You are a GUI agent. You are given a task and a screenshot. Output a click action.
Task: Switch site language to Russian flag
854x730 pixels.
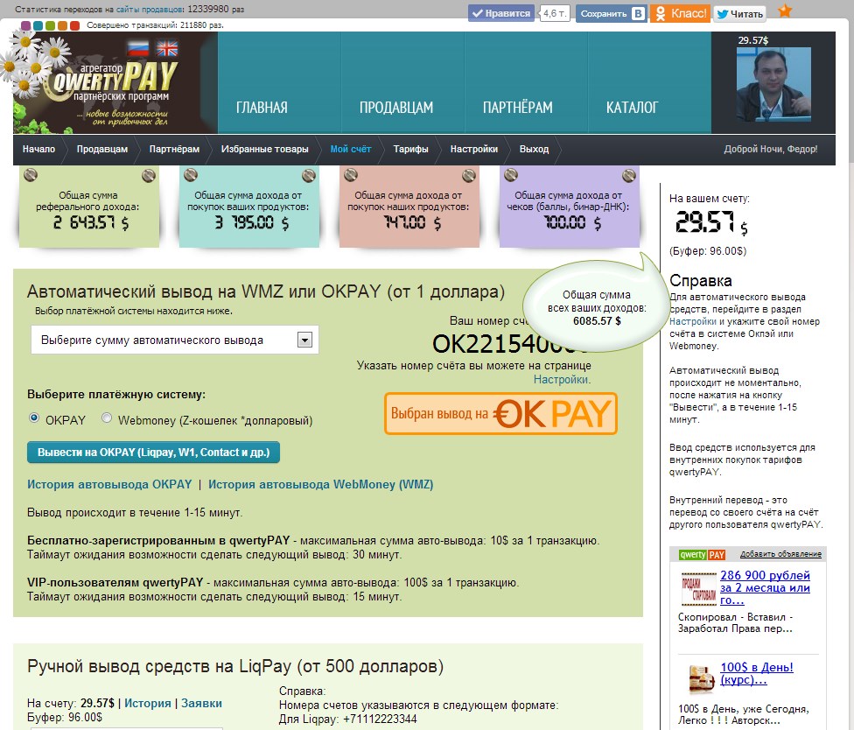pos(138,49)
